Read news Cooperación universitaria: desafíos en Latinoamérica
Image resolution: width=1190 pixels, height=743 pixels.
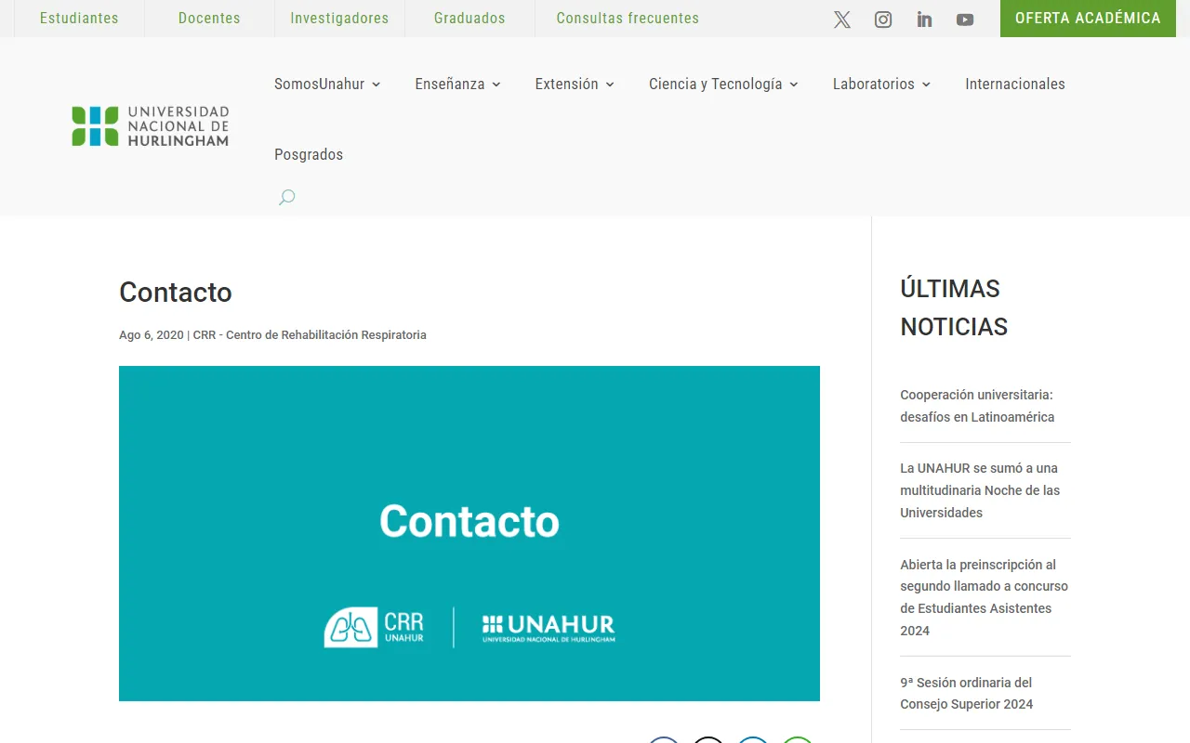click(x=977, y=406)
